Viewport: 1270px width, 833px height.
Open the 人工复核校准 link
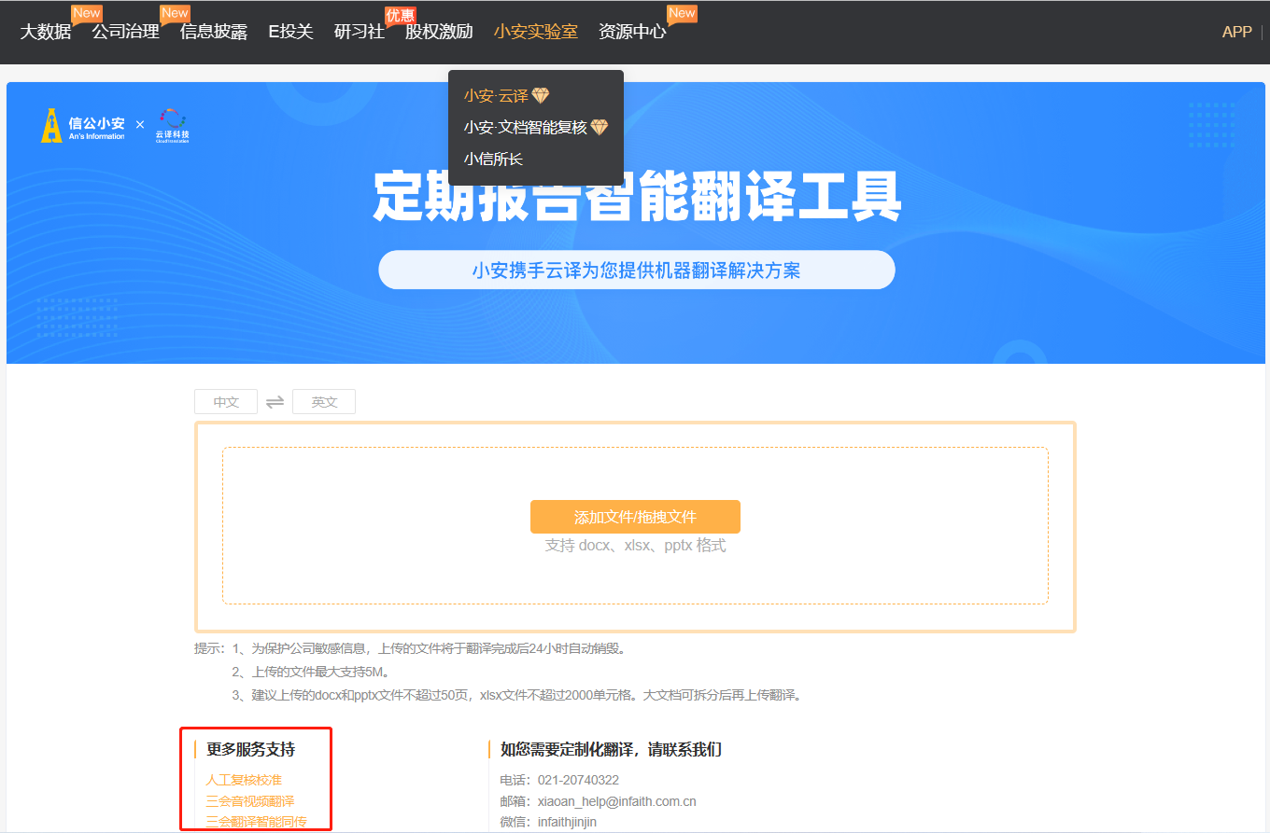tap(244, 780)
